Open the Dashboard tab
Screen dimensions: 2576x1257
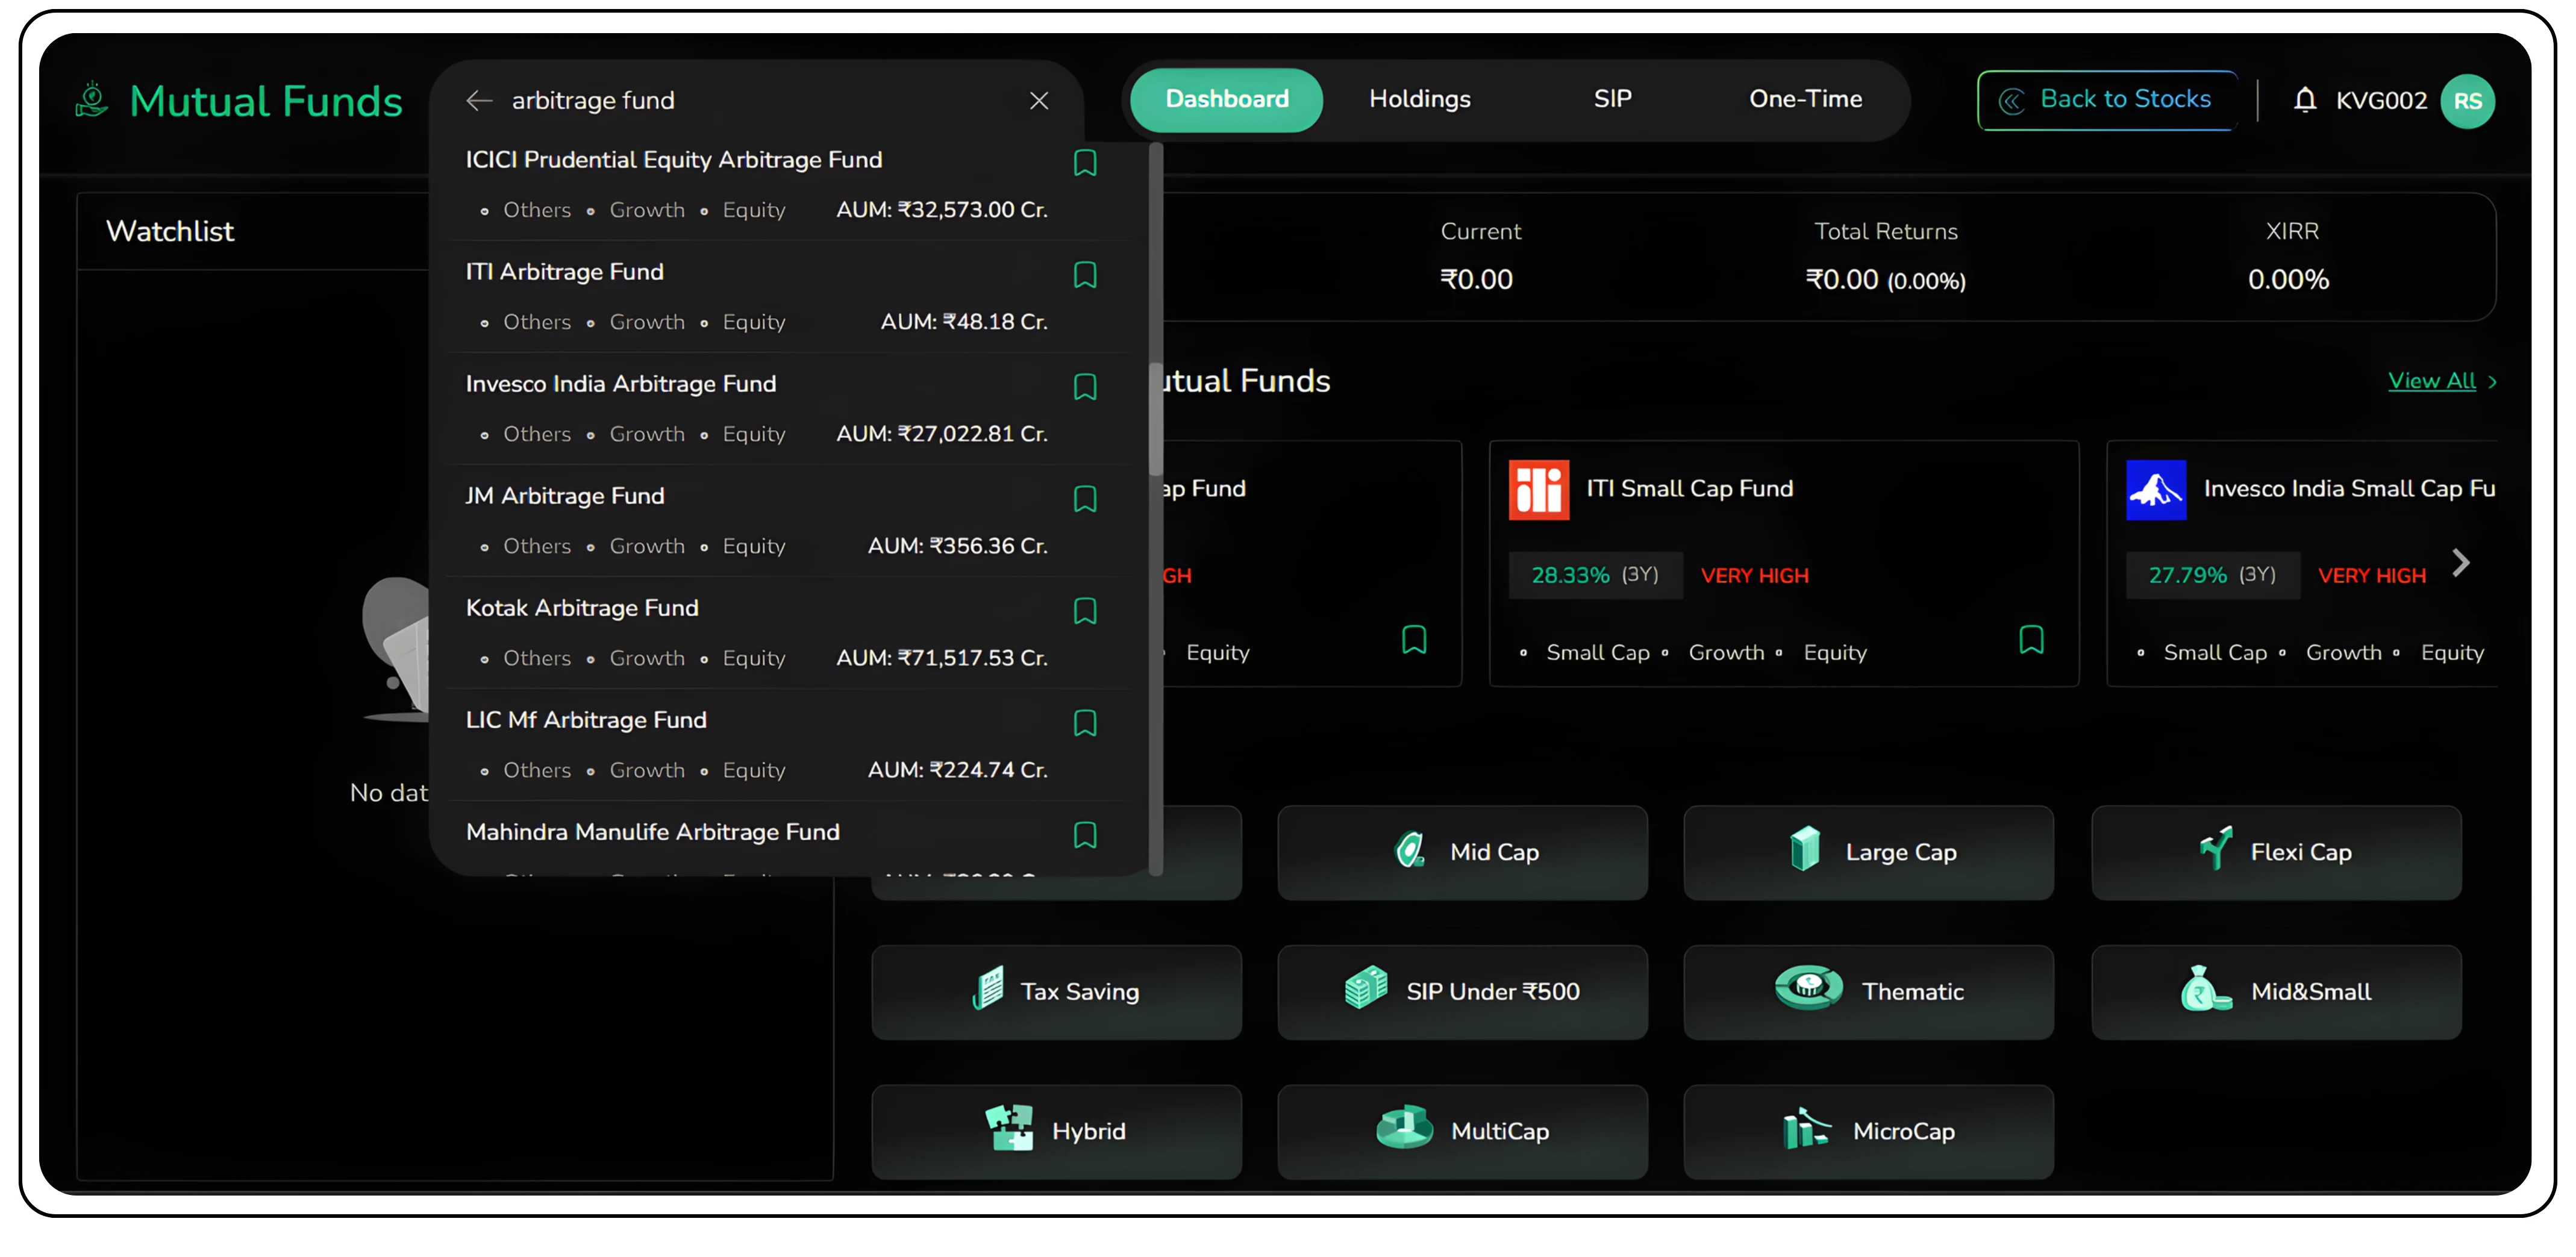click(x=1227, y=100)
